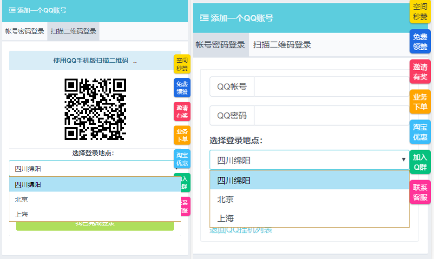Open the account-password login tab in right panel

tap(221, 45)
